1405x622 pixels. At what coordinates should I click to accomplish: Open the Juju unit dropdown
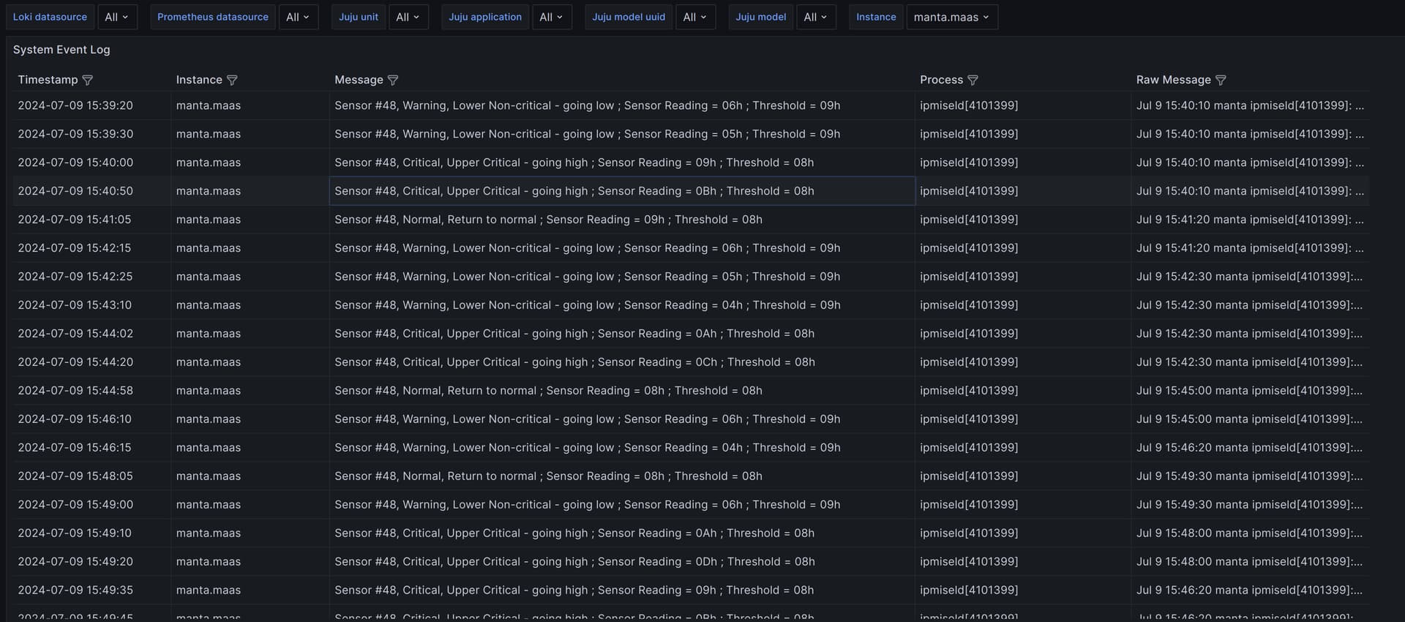coord(408,17)
